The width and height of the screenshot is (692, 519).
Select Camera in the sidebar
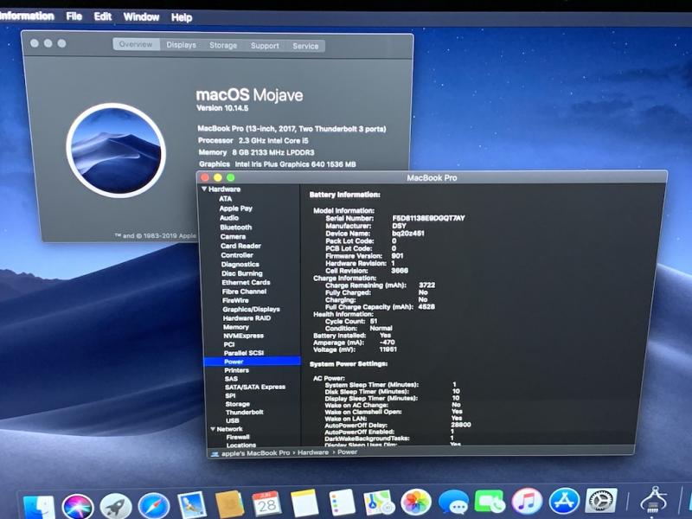pyautogui.click(x=233, y=236)
